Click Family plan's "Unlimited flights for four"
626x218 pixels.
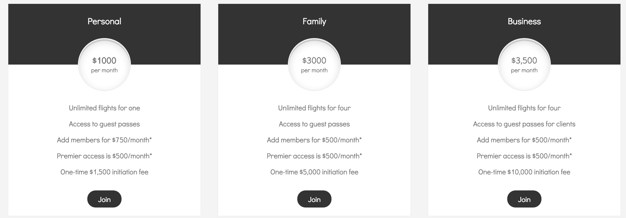coord(314,108)
